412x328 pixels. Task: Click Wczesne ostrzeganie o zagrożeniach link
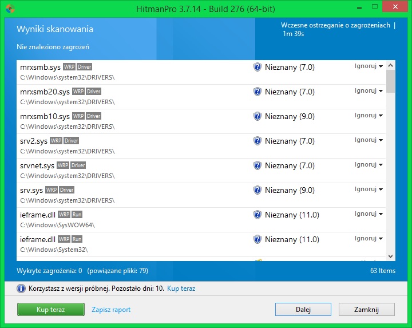click(x=335, y=25)
